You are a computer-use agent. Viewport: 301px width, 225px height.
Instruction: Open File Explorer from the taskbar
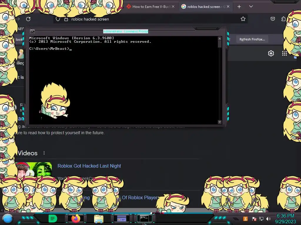(x=99, y=219)
